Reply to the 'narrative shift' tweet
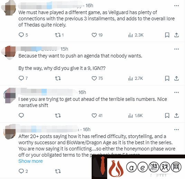The width and height of the screenshot is (185, 179). [21, 115]
